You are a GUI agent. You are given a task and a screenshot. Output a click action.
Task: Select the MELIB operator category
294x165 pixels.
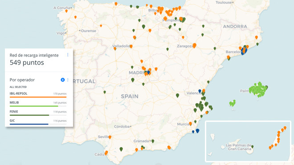38,104
